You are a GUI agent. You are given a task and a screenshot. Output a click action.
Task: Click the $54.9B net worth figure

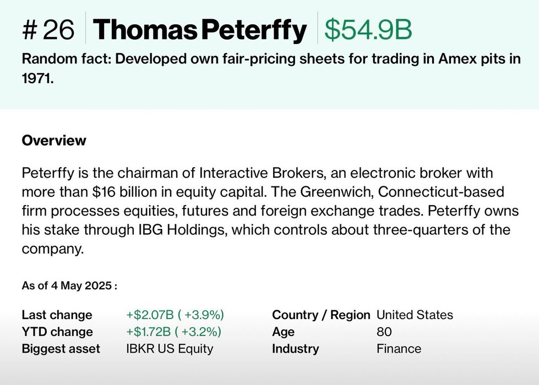368,30
